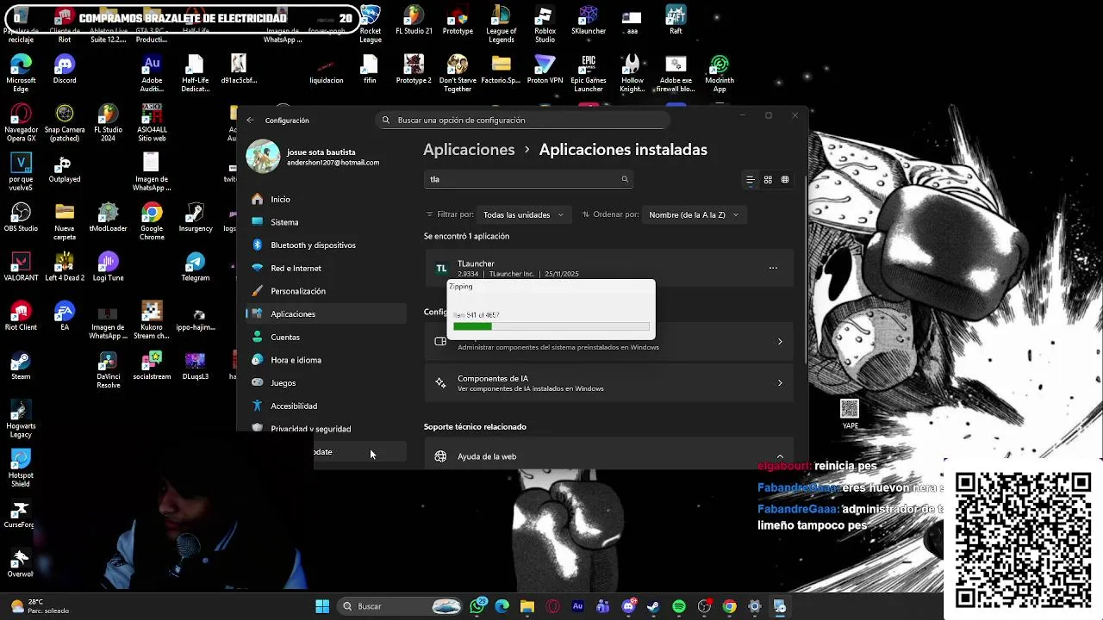1103x620 pixels.
Task: Open Google Chrome desktop shortcut
Action: pyautogui.click(x=152, y=221)
